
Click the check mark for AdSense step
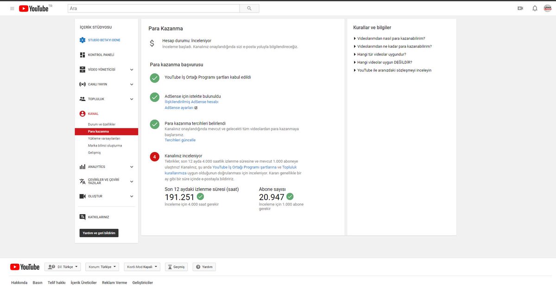pyautogui.click(x=155, y=97)
